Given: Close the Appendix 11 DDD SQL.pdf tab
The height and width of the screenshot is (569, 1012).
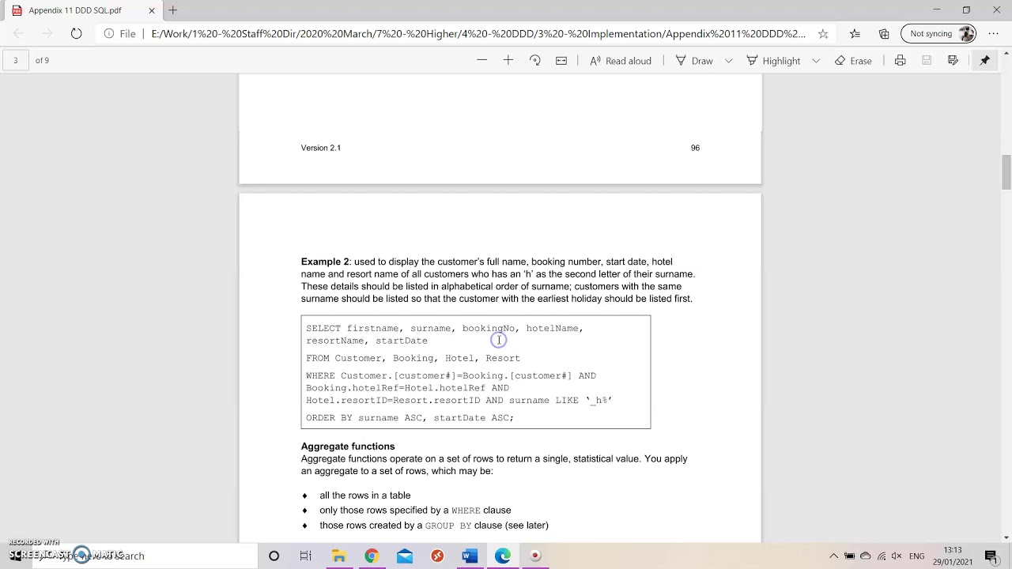Looking at the screenshot, I should tap(152, 10).
